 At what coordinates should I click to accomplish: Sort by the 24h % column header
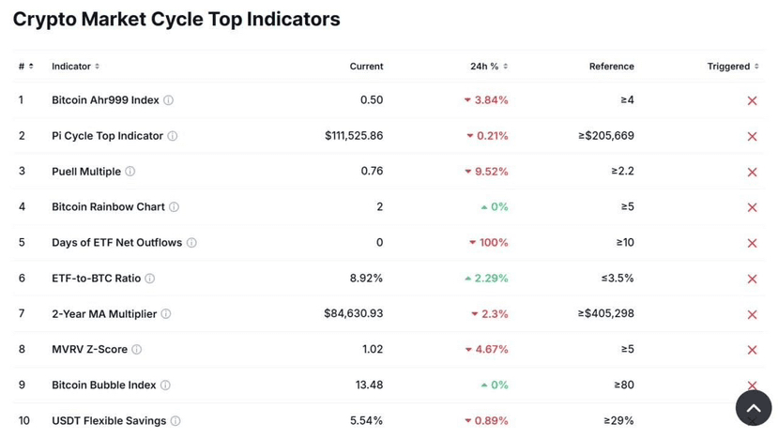489,67
